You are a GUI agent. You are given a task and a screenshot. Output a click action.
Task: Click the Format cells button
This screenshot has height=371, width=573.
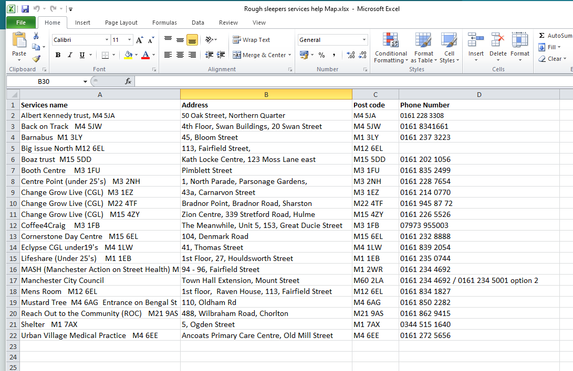pyautogui.click(x=519, y=47)
